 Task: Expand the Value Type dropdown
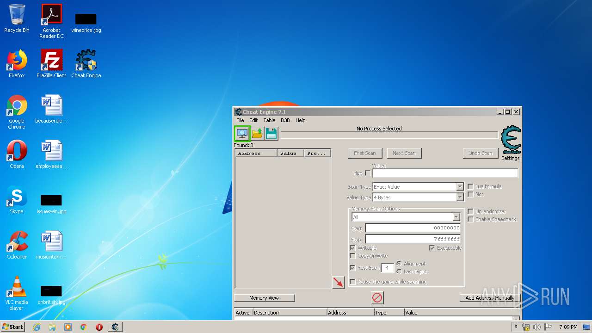460,197
